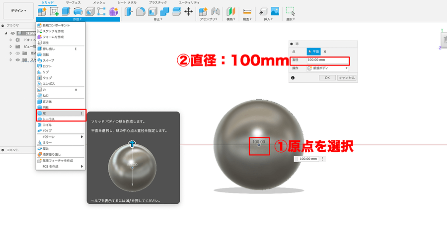Open the デザイン workspace dropdown
The width and height of the screenshot is (447, 239).
(18, 11)
